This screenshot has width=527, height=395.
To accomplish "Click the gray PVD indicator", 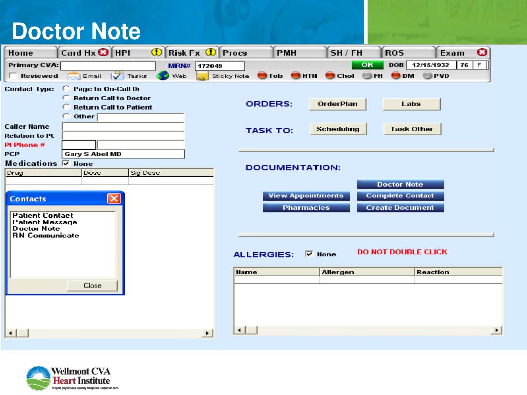I will coord(427,76).
